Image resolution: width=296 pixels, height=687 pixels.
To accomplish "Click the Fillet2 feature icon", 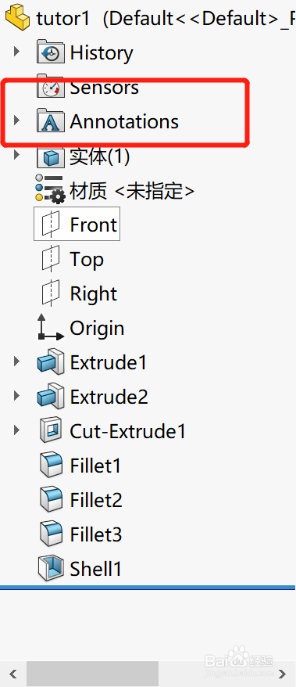I will [x=51, y=500].
